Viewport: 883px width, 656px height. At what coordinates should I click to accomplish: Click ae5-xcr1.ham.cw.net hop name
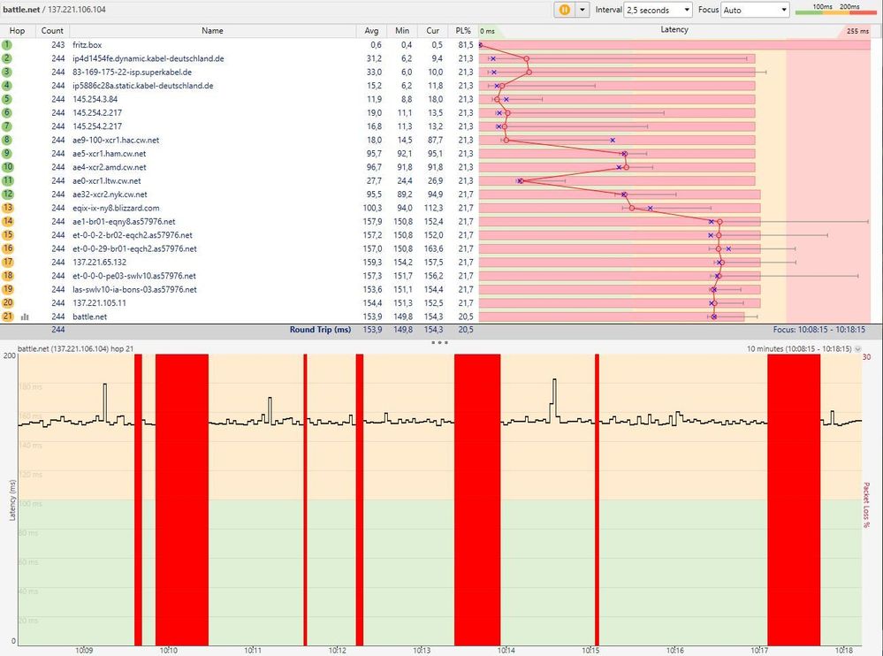click(110, 154)
